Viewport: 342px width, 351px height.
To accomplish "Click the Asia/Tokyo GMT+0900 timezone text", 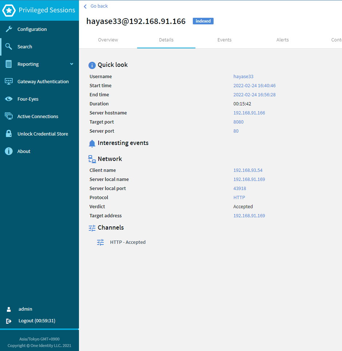I will pos(39,339).
